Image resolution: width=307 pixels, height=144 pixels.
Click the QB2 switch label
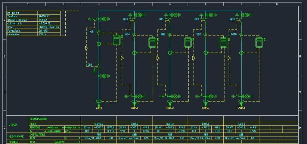coord(90,65)
